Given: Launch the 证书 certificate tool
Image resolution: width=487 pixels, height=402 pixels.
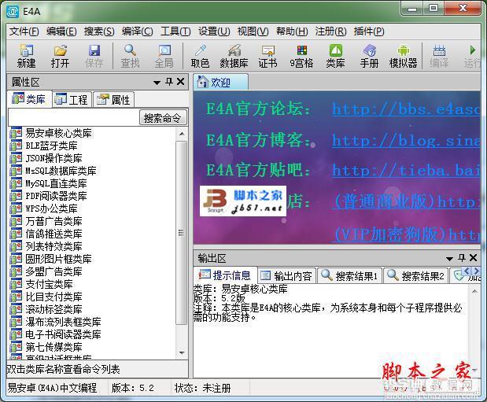Looking at the screenshot, I should 267,56.
